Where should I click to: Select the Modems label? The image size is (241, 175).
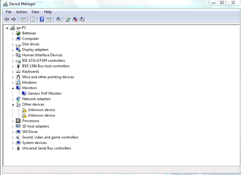(x=29, y=82)
